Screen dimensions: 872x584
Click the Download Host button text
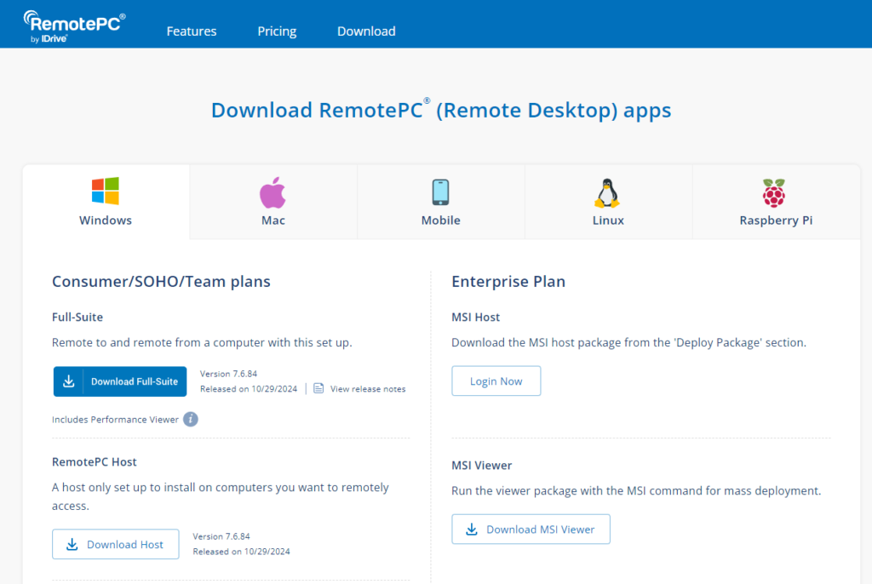(125, 545)
